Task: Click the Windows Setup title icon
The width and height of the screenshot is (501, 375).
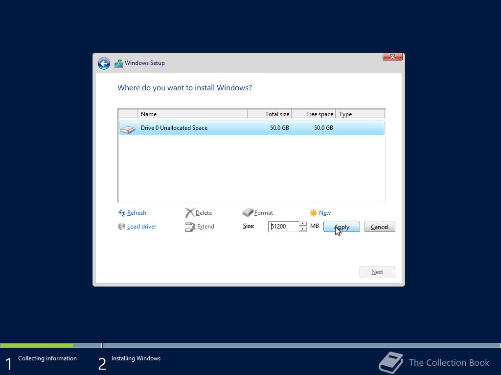Action: point(118,63)
